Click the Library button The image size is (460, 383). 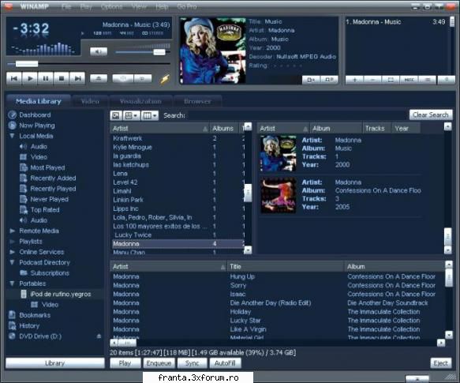pyautogui.click(x=55, y=363)
